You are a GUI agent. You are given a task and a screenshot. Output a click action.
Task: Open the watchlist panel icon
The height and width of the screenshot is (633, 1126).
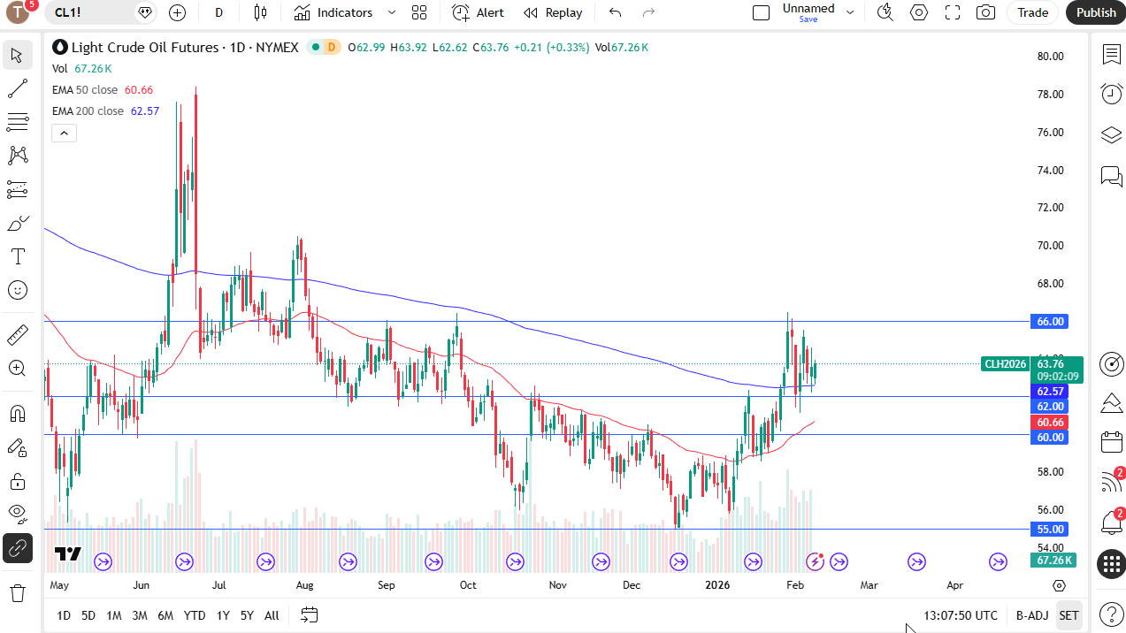coord(1111,55)
